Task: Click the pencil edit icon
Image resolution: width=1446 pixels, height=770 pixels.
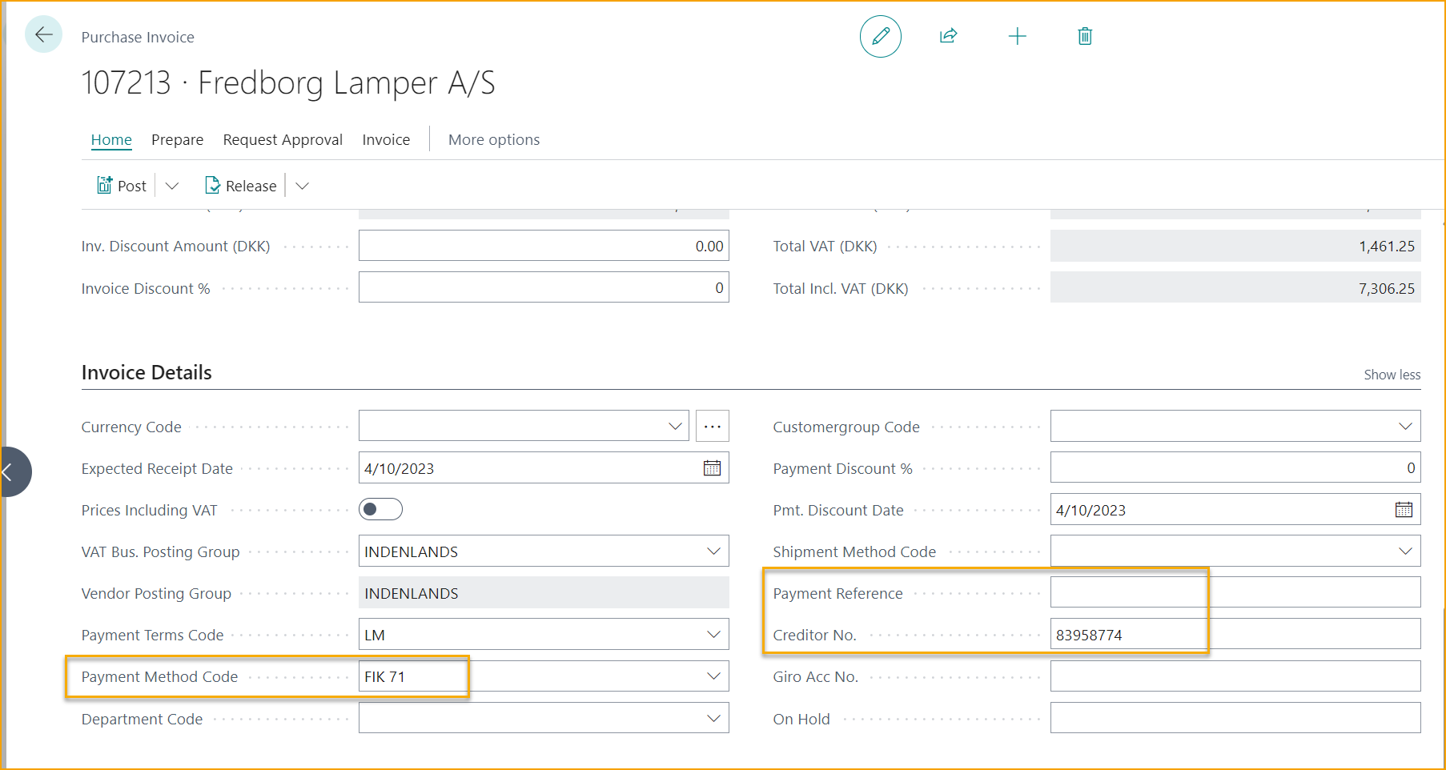Action: [881, 36]
